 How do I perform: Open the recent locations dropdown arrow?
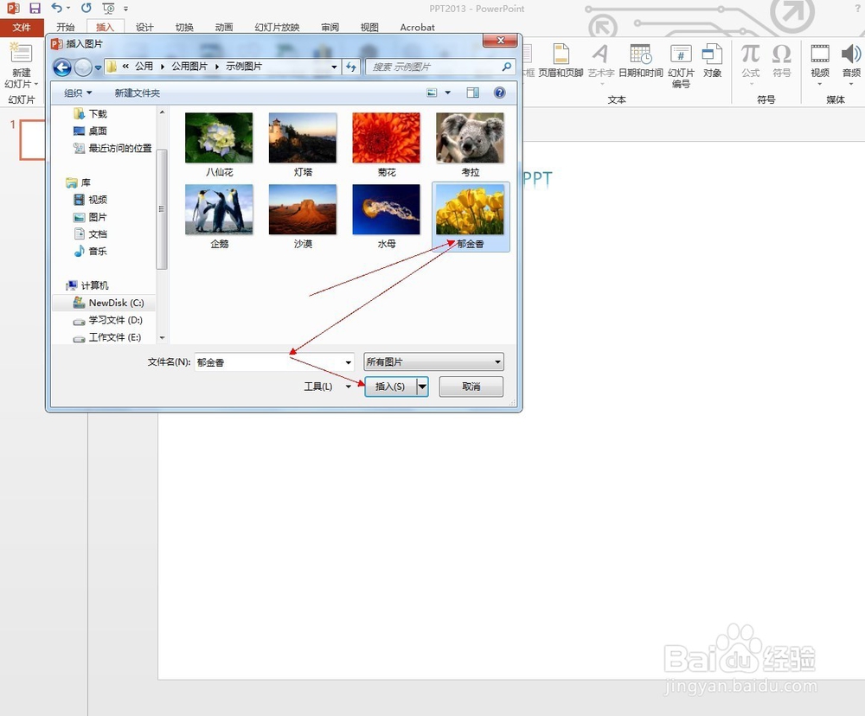[x=98, y=67]
